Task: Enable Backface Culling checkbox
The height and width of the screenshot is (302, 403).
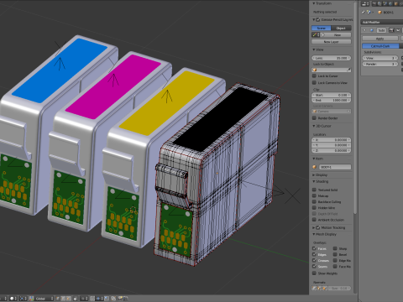Action: (x=314, y=201)
